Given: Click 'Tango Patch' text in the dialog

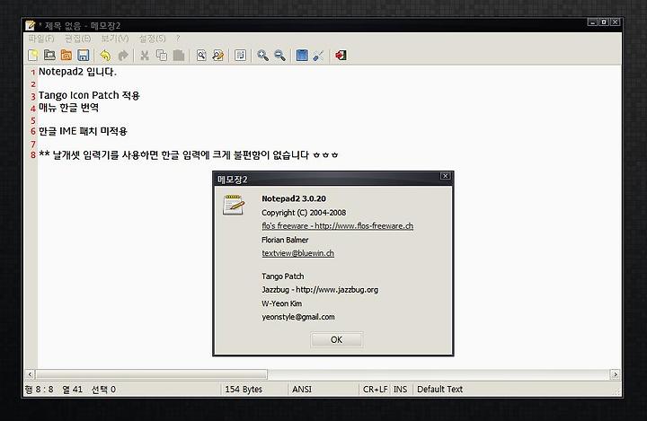Looking at the screenshot, I should coord(283,276).
